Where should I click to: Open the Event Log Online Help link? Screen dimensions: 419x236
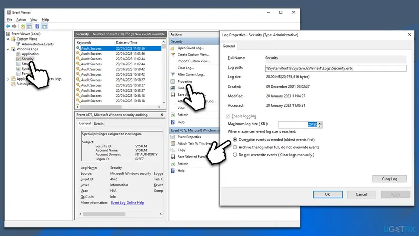pos(128,203)
